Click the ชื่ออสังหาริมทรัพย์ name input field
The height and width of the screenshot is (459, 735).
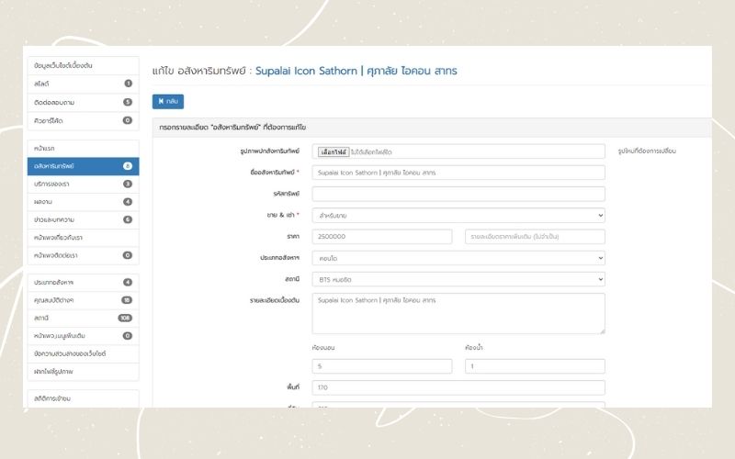point(458,173)
